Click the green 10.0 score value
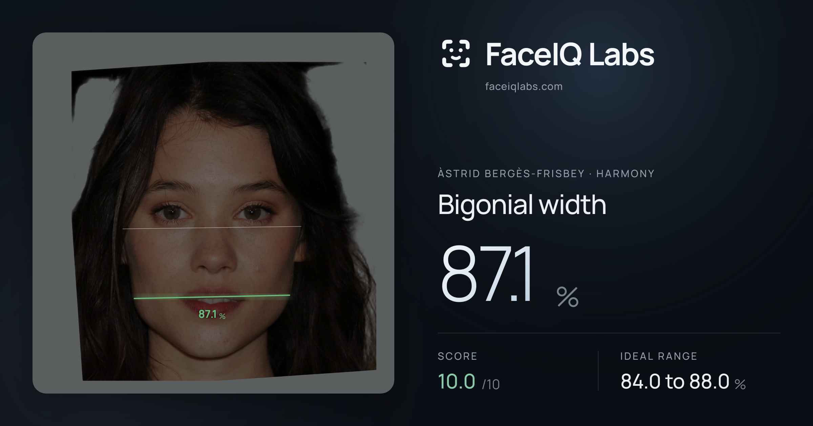Image resolution: width=813 pixels, height=426 pixels. (456, 381)
